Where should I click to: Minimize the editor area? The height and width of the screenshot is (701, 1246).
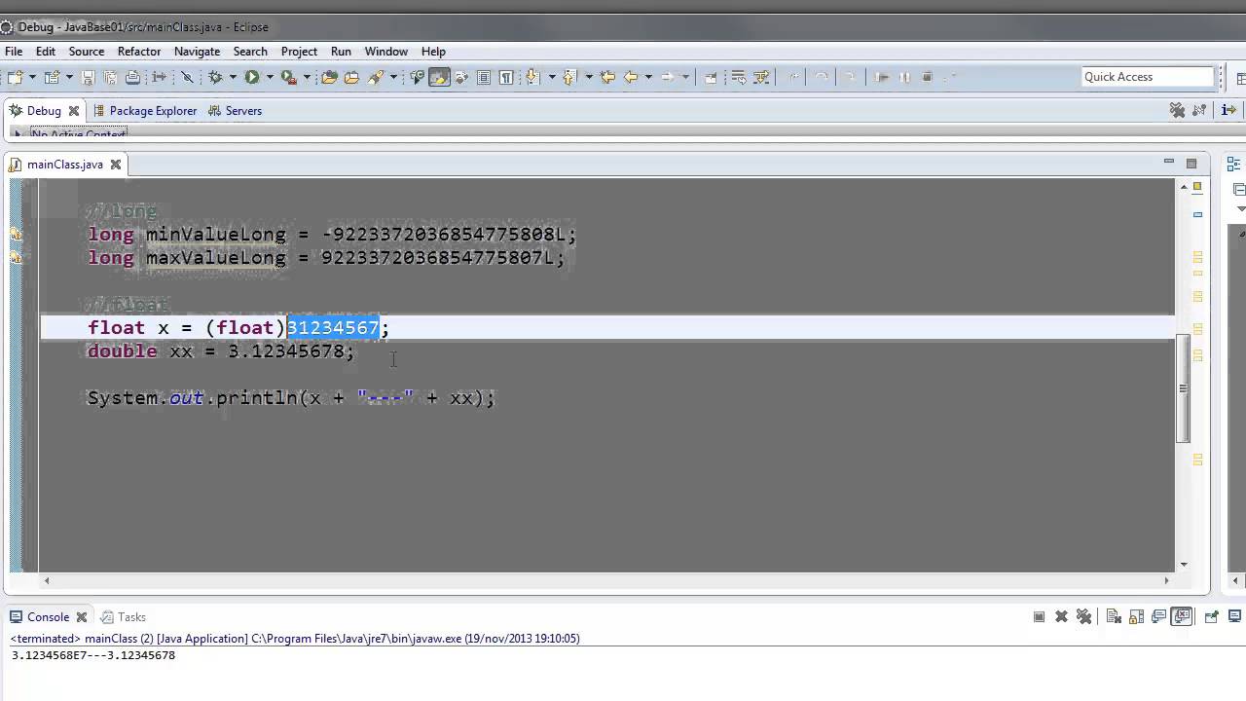(x=1169, y=163)
